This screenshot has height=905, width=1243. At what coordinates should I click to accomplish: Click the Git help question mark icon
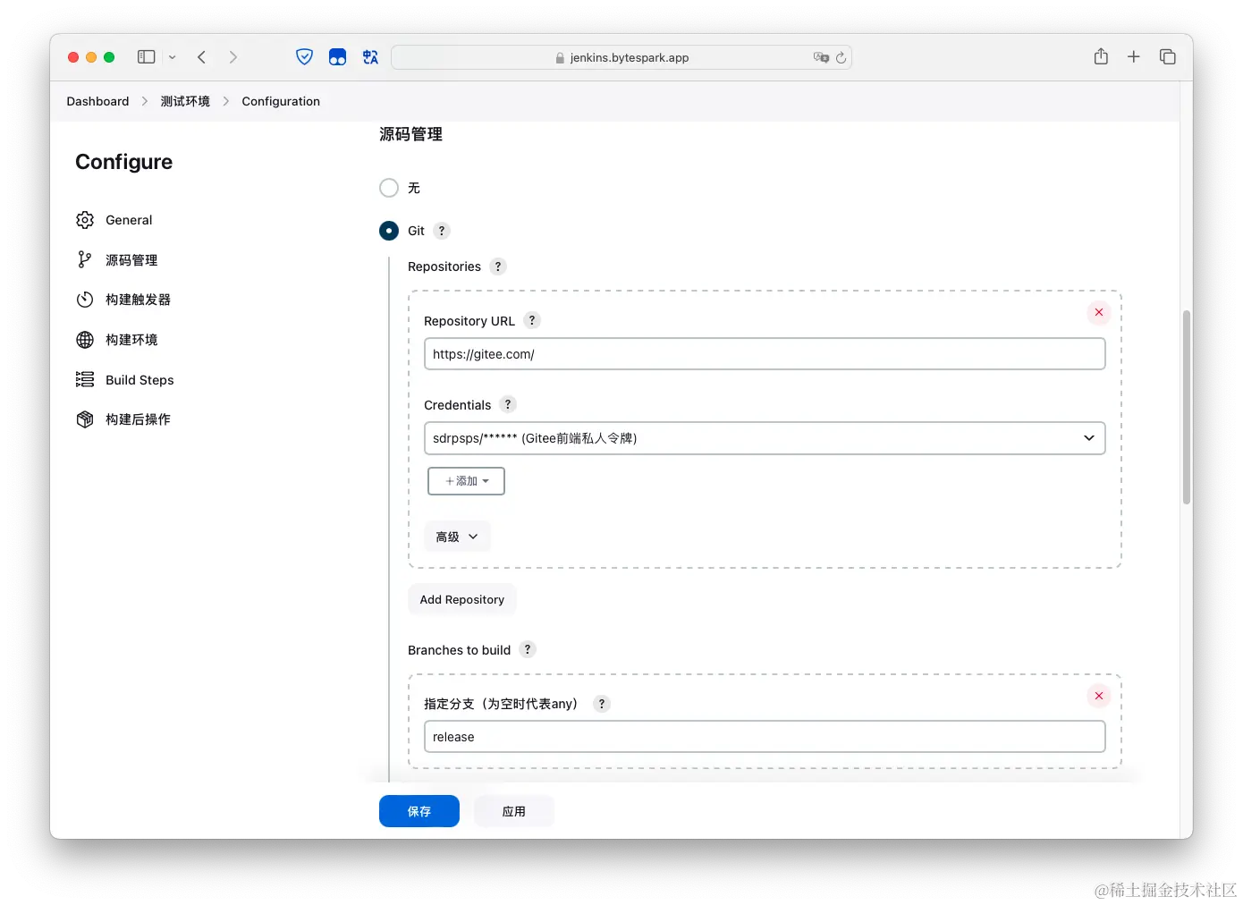click(x=441, y=231)
